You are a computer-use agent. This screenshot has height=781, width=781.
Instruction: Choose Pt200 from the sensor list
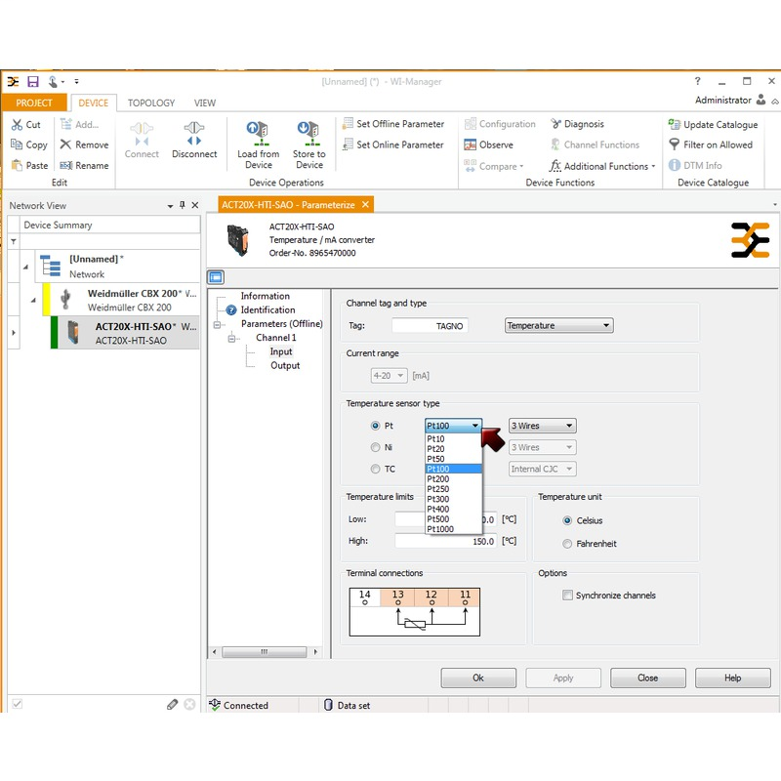pyautogui.click(x=453, y=479)
